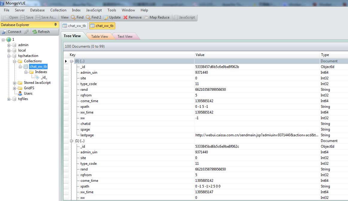Open the Tools menu

pyautogui.click(x=112, y=10)
